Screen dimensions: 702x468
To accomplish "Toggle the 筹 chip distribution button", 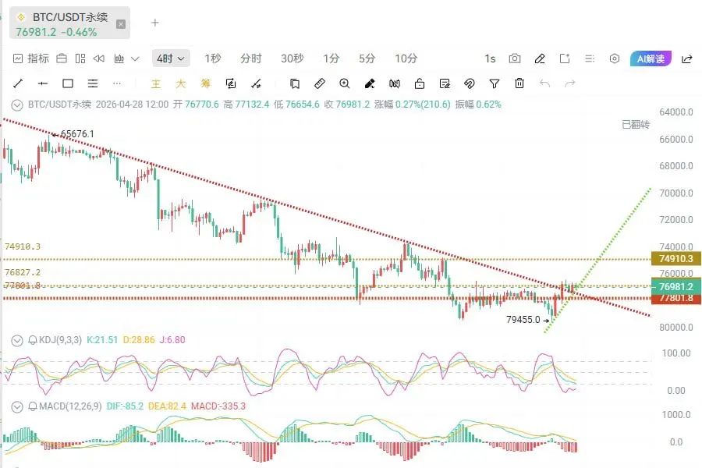I will 205,83.
